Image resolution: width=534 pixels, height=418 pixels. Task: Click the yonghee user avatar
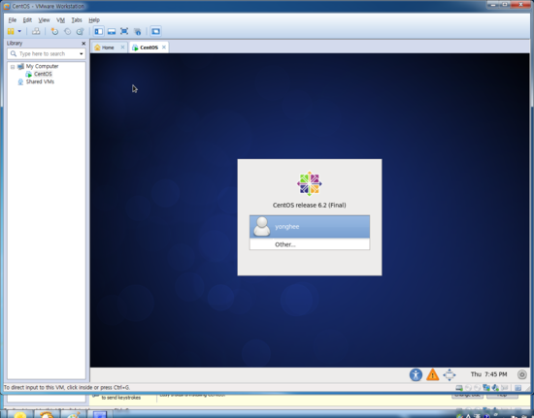(x=262, y=227)
